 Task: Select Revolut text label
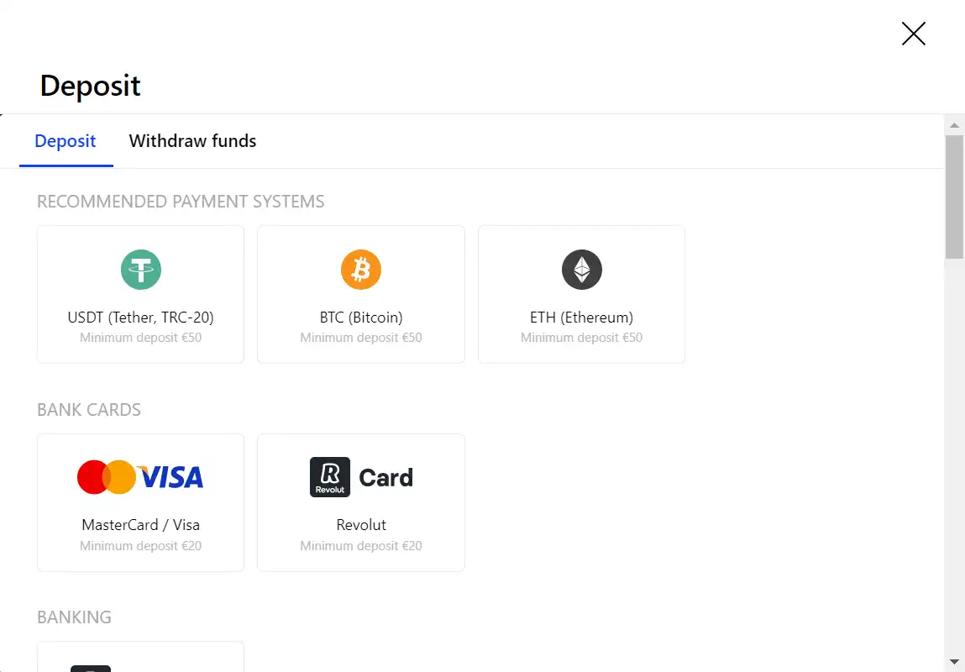(361, 525)
